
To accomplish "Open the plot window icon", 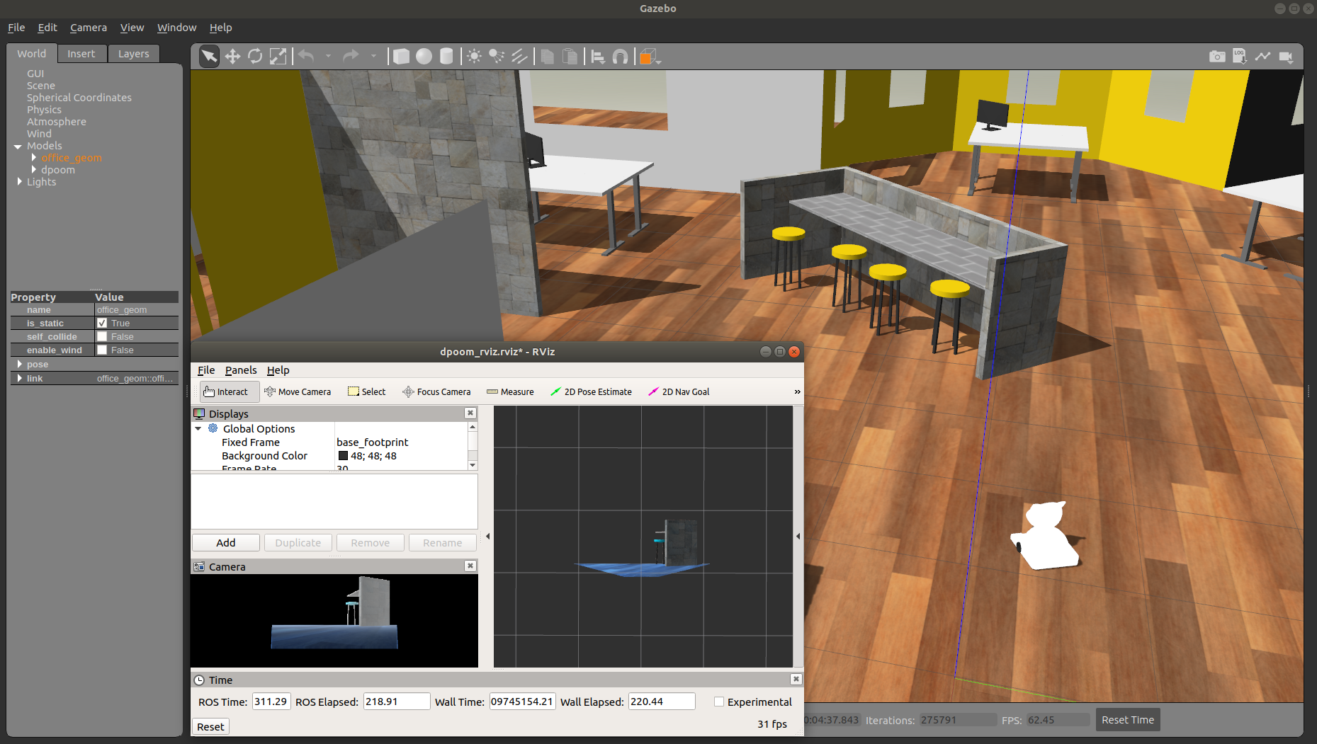I will pos(1262,57).
